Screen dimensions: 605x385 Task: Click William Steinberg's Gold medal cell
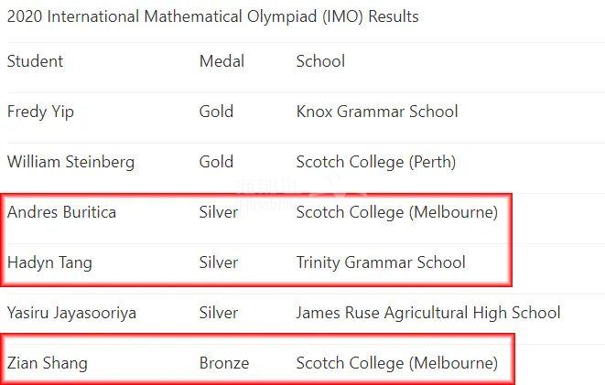click(x=216, y=162)
